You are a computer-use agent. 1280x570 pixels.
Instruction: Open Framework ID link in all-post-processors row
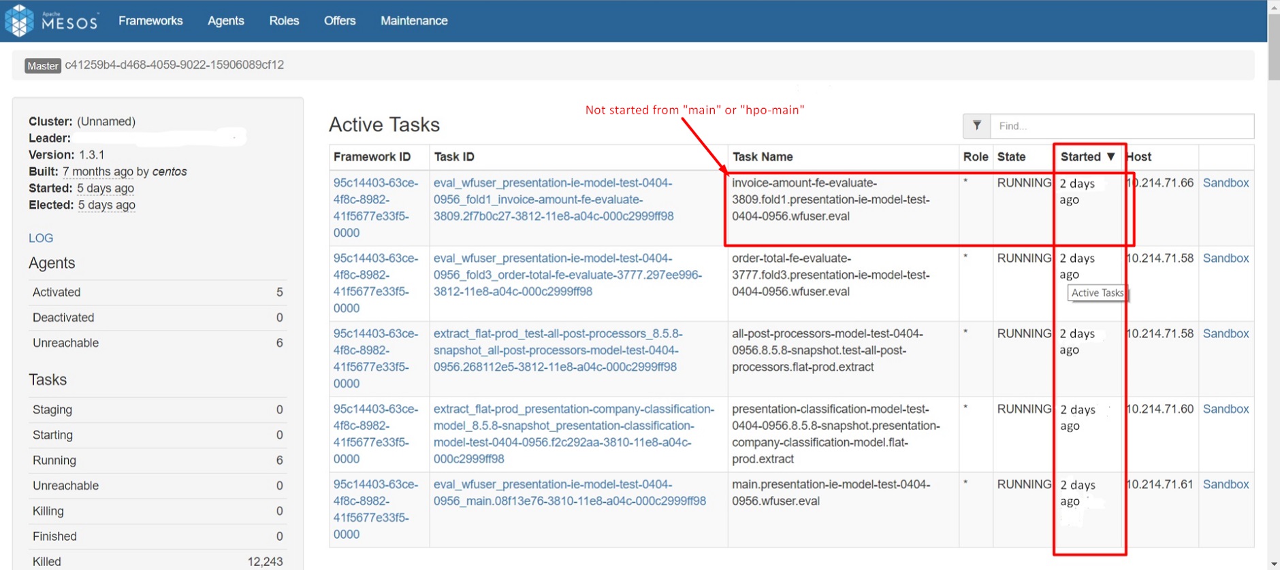point(376,358)
